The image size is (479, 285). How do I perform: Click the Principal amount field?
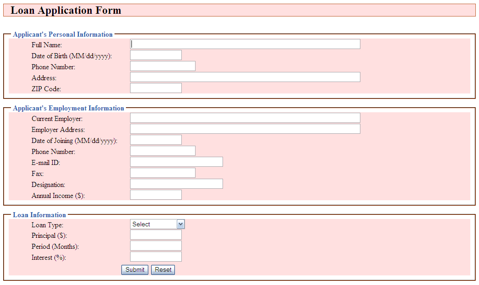[156, 235]
